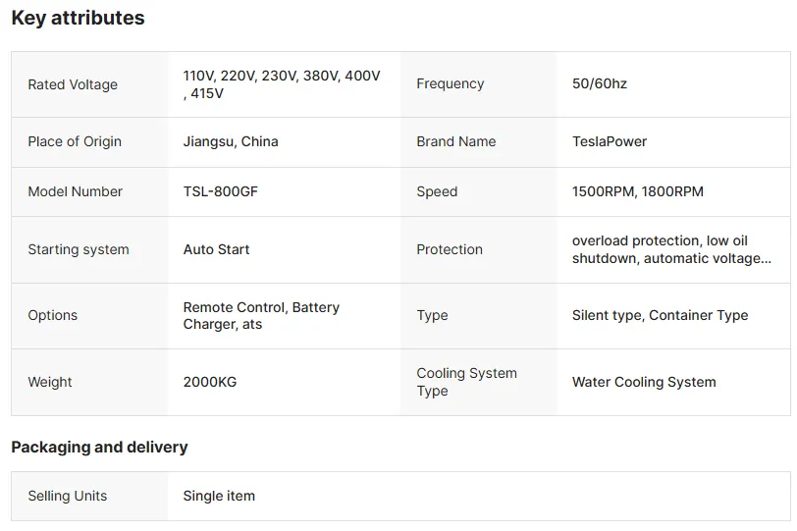This screenshot has width=797, height=531.
Task: Click the 1500RPM, 1800RPM speed value
Action: [x=638, y=191]
